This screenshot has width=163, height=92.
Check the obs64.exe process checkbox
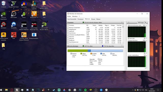click(x=68, y=31)
